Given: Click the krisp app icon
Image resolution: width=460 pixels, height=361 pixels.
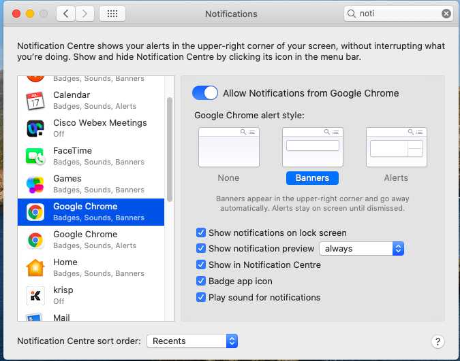Looking at the screenshot, I should click(x=35, y=296).
